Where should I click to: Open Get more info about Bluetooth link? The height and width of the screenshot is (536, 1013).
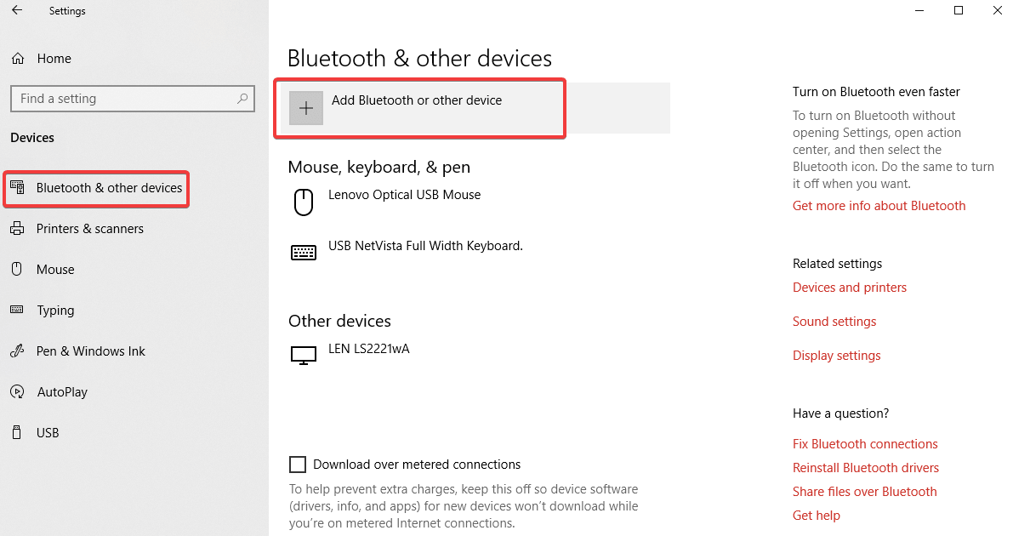(879, 206)
